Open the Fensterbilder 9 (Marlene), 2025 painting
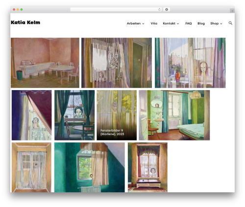The height and width of the screenshot is (207, 245). click(x=117, y=115)
